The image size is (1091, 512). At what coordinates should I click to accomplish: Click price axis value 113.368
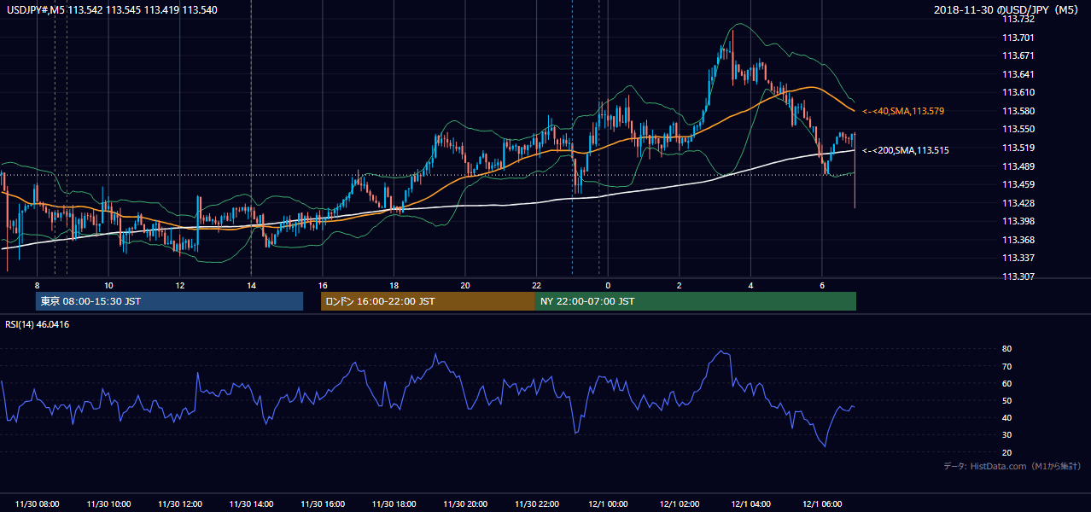(1018, 240)
